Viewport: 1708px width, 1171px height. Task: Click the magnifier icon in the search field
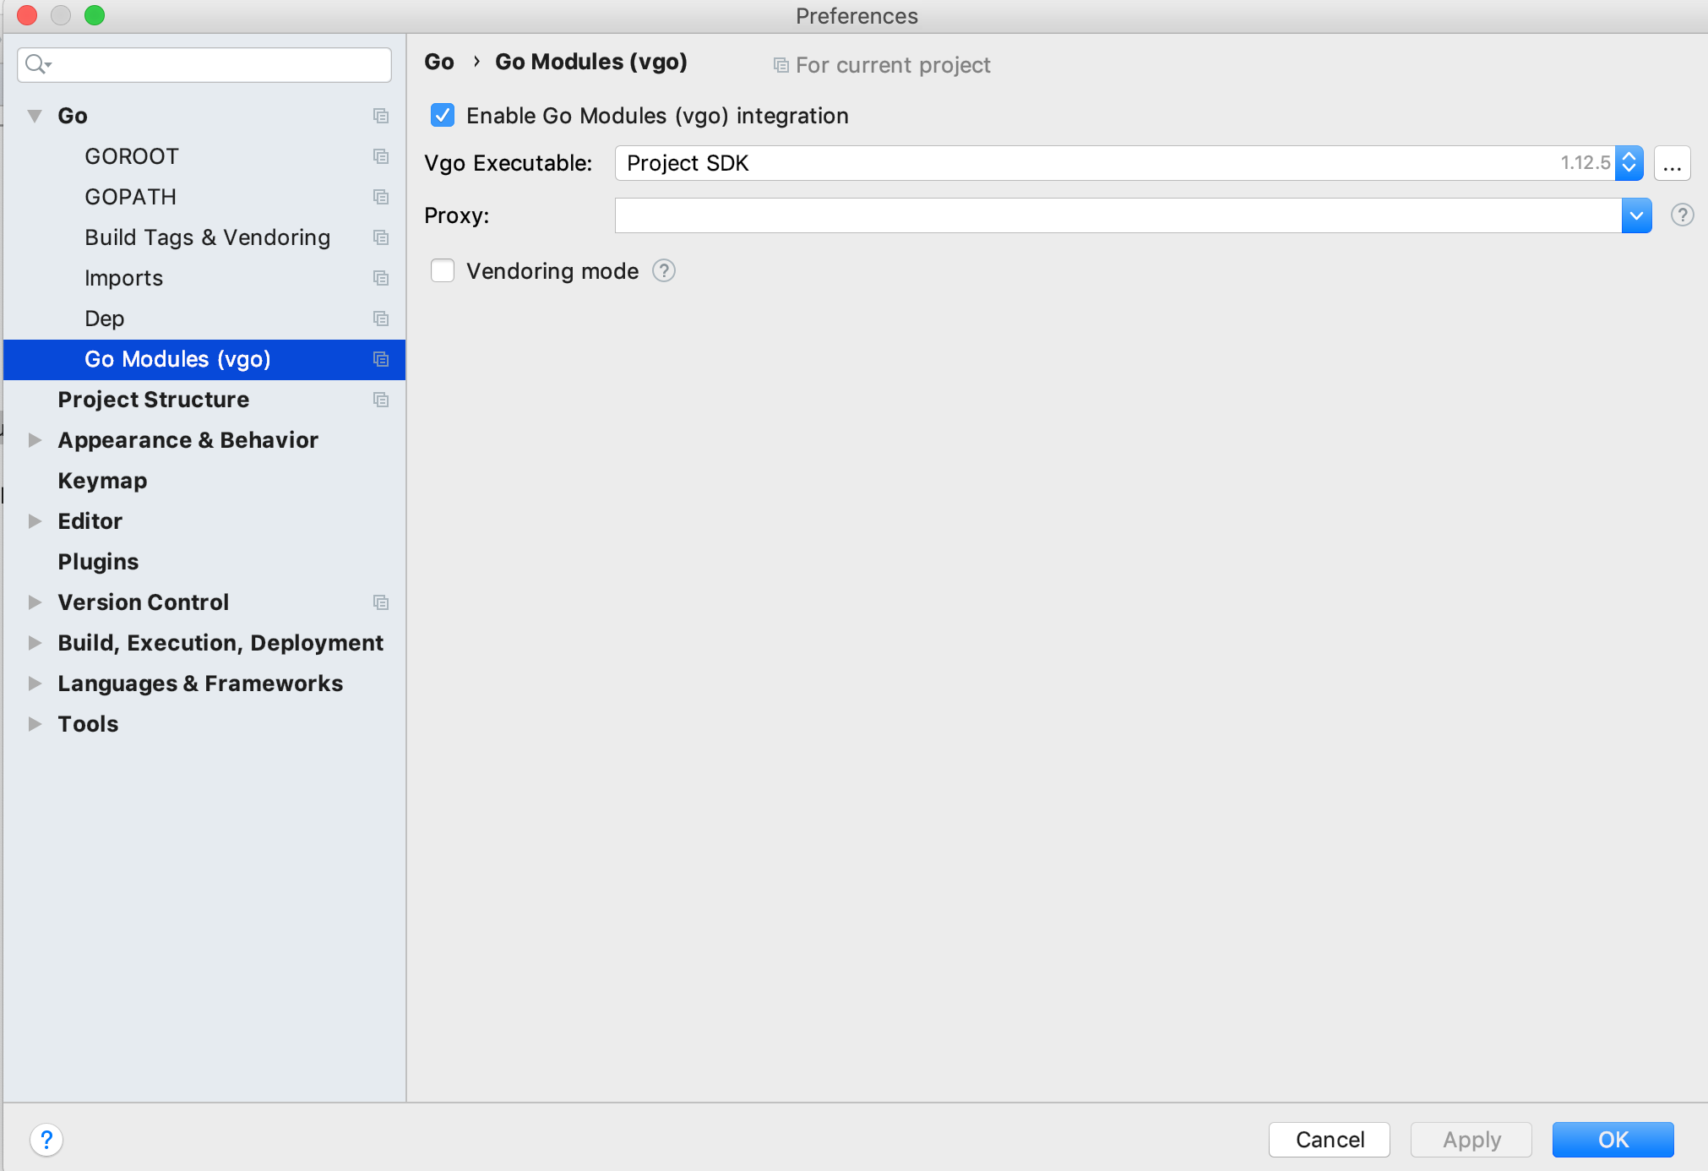pos(37,64)
